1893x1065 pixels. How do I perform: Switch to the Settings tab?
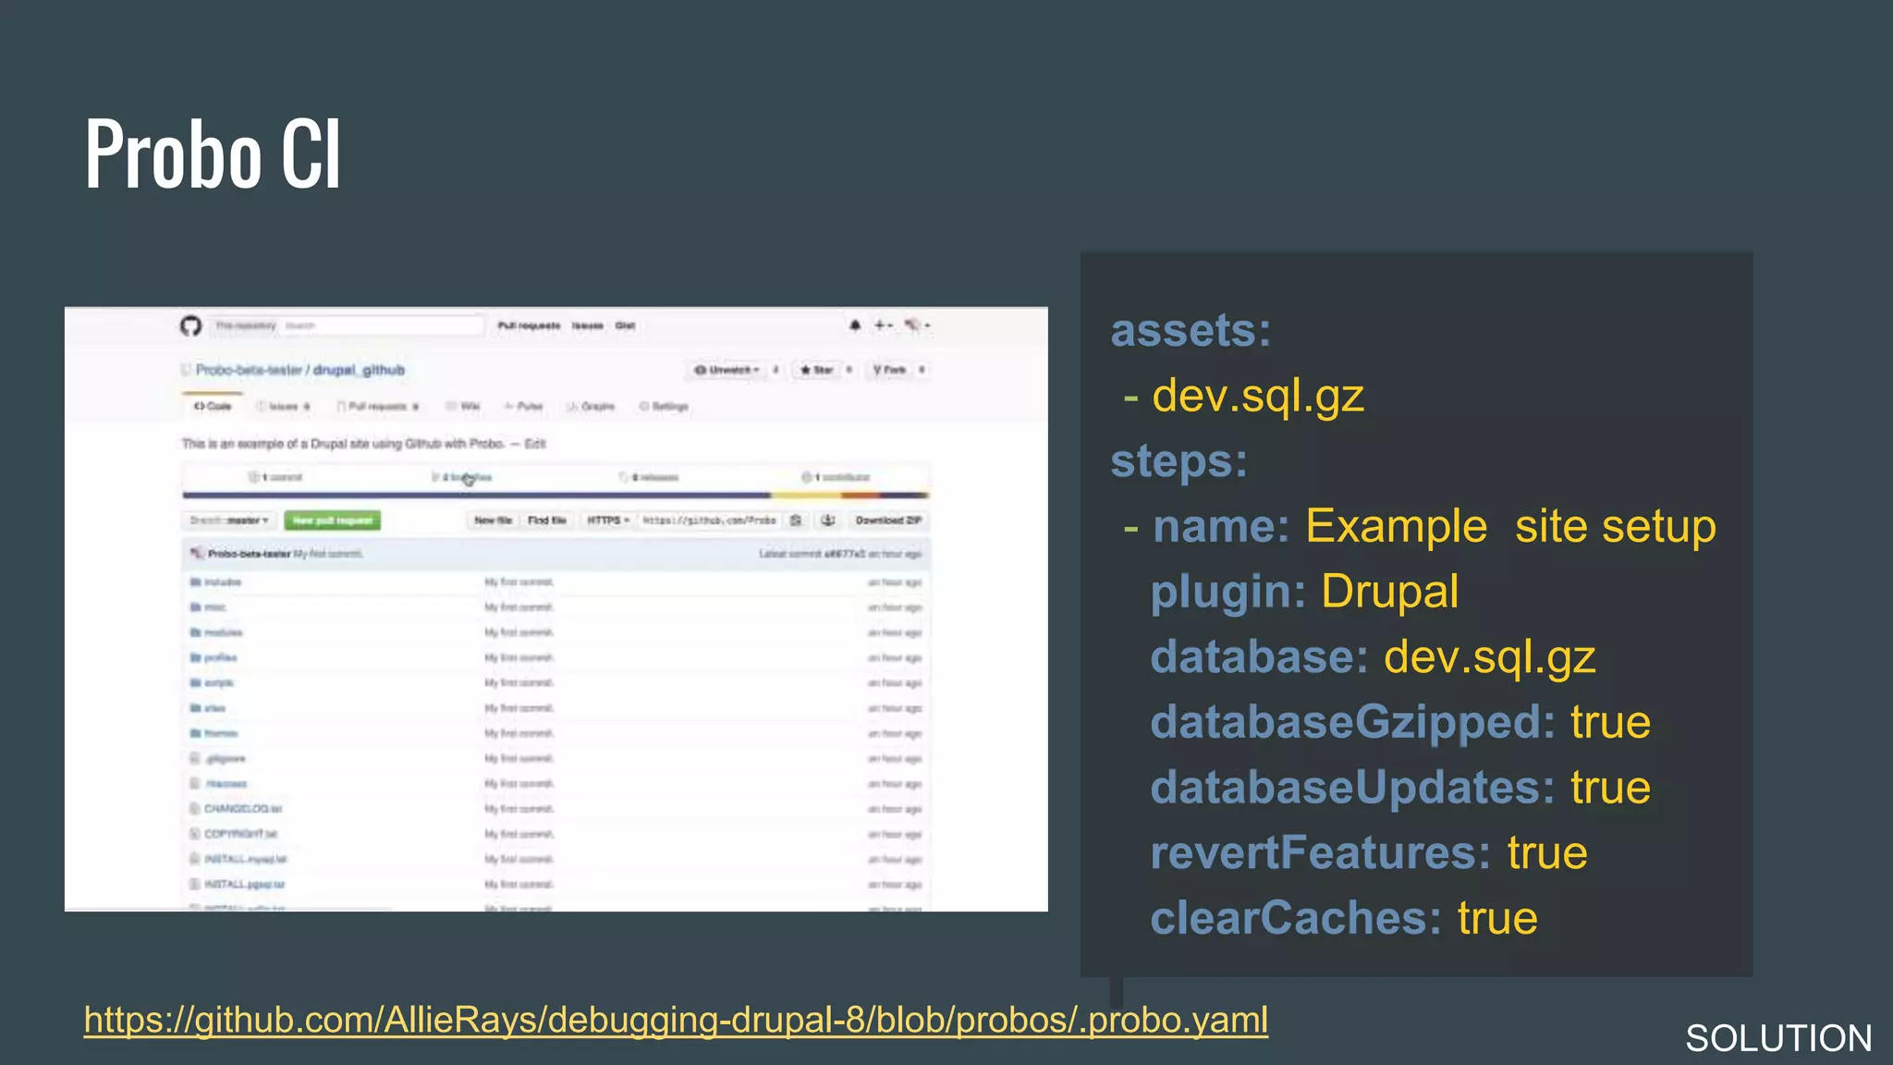[664, 406]
